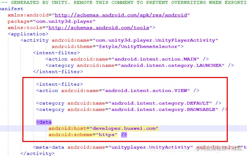247x156 pixels.
Task: Click the android.intent.action.VIEW action line
Action: [118, 91]
